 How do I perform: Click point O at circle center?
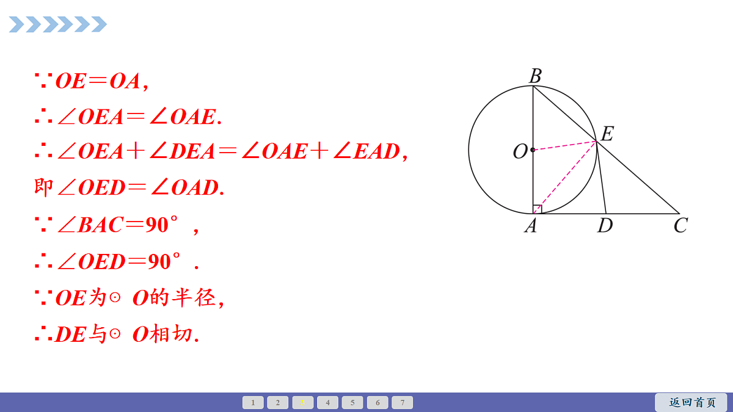533,150
